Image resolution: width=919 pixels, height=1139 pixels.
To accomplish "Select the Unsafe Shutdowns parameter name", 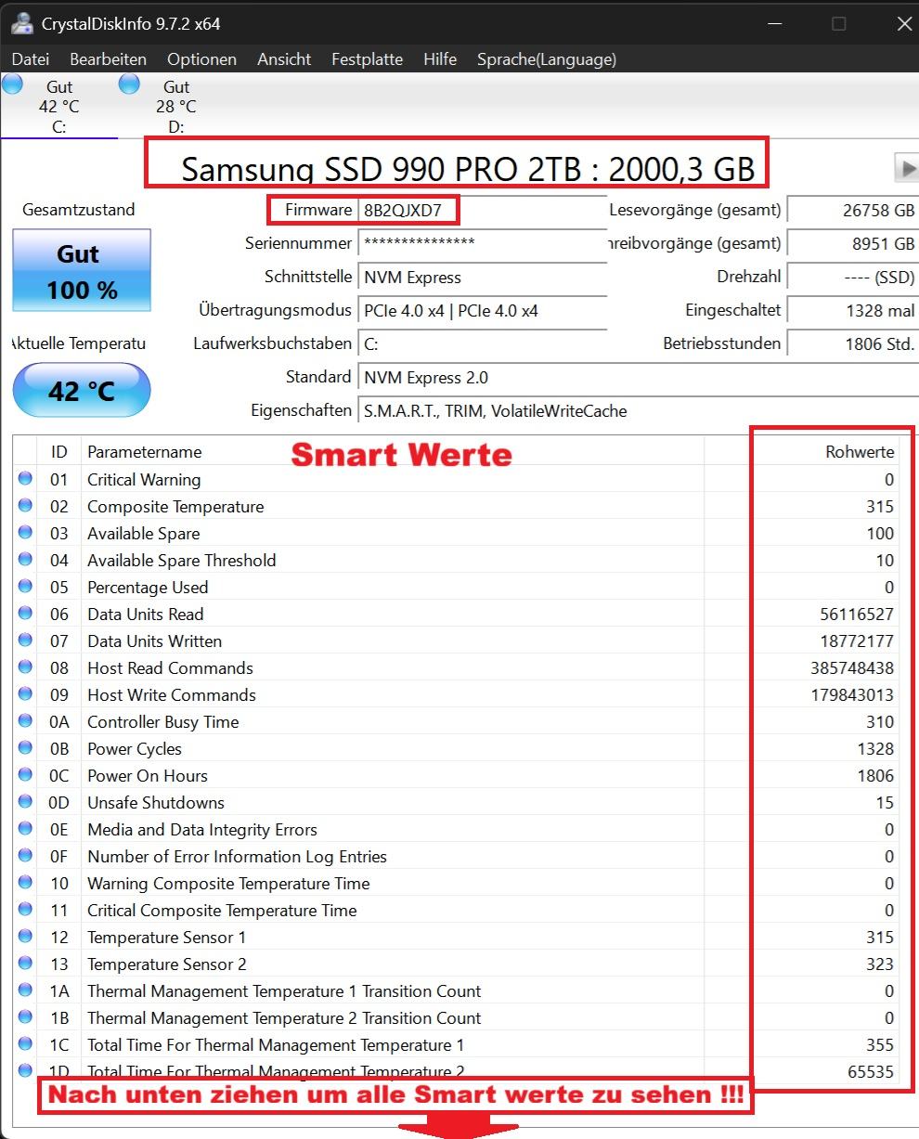I will coord(156,803).
